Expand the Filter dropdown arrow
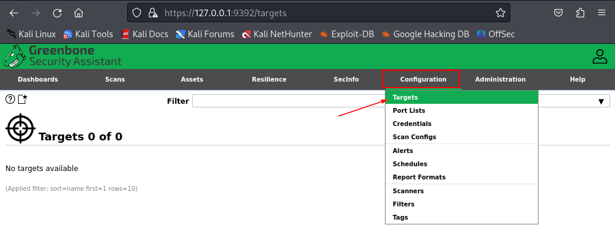 point(601,101)
